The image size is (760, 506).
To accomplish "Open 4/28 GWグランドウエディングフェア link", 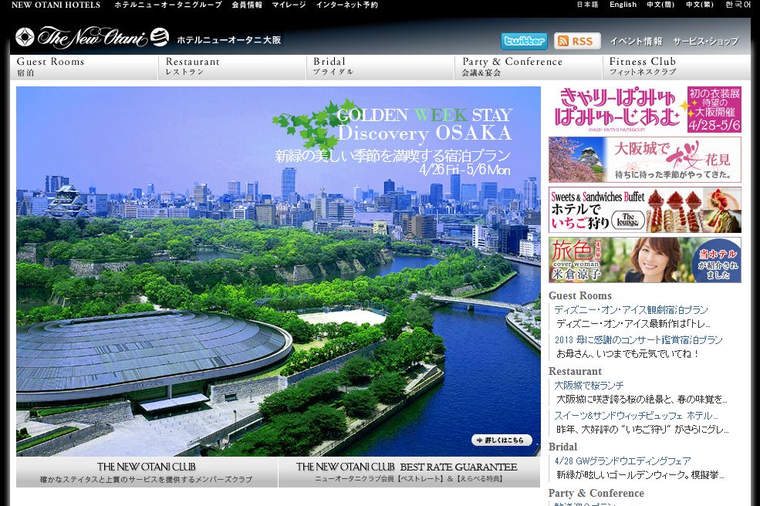I will (623, 461).
